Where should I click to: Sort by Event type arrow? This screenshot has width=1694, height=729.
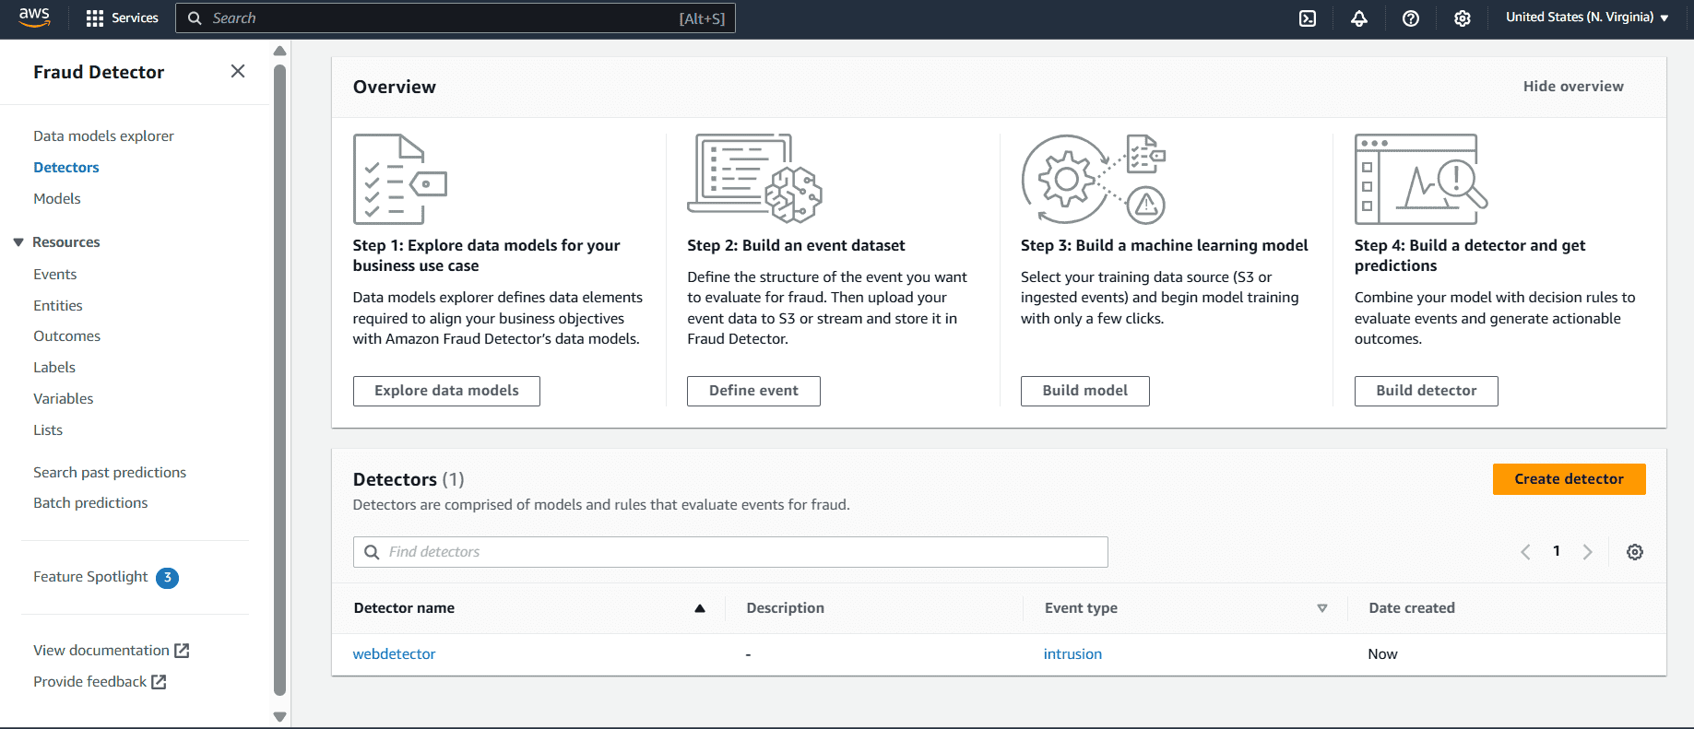1321,608
